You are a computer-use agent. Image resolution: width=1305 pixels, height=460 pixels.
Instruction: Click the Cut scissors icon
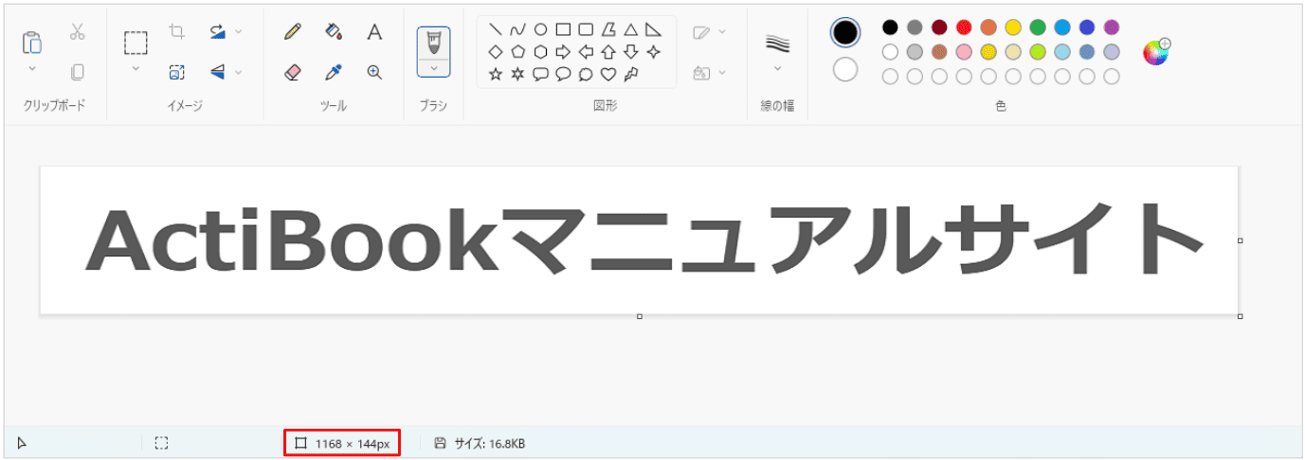click(x=77, y=32)
